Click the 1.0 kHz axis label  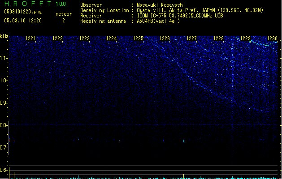[x=4, y=81]
